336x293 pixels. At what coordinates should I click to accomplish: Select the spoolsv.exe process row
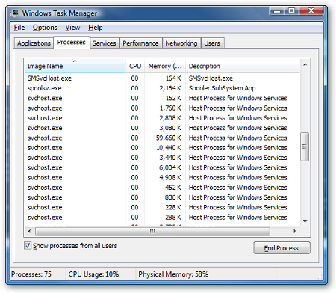click(x=162, y=88)
